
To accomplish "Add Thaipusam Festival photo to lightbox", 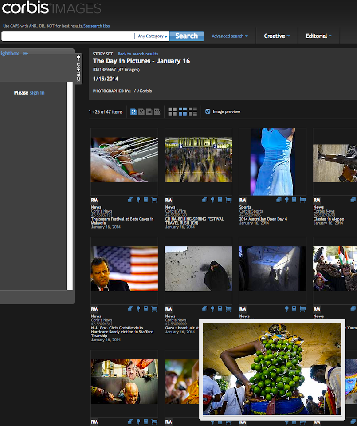I will (138, 200).
